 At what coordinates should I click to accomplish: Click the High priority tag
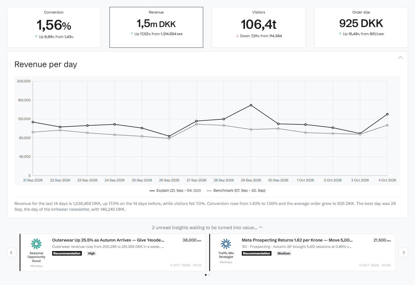pos(91,253)
